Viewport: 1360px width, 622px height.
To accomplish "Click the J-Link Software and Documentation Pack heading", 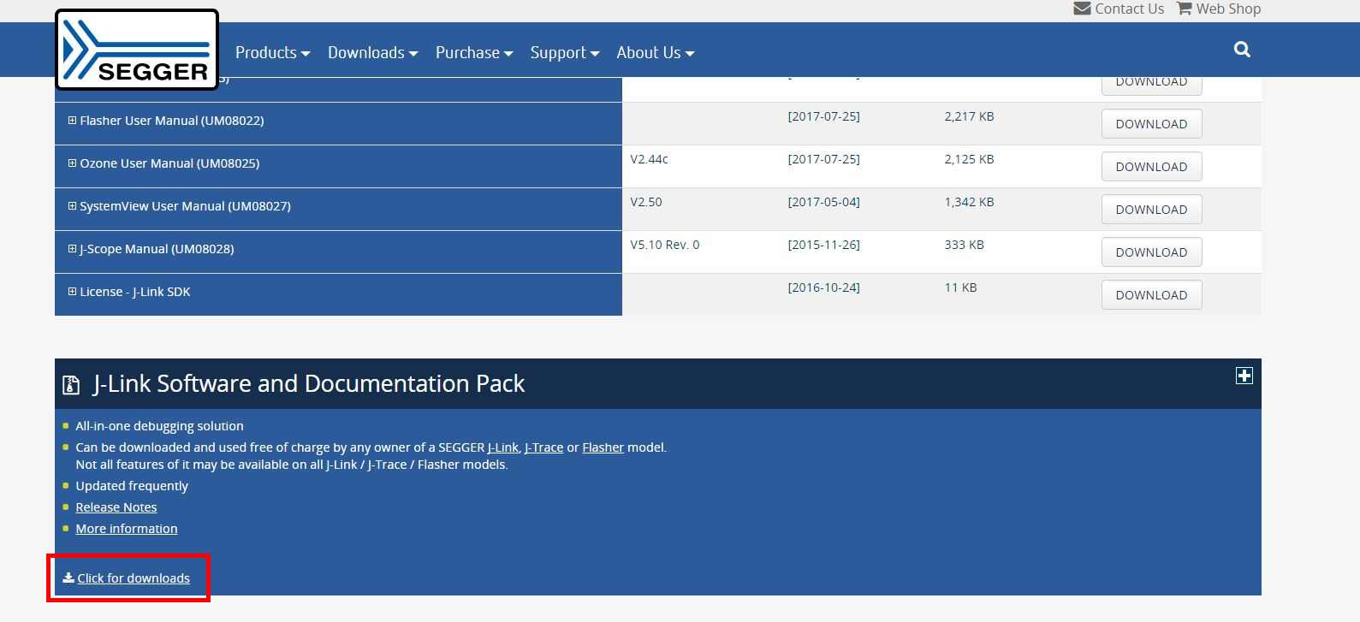I will pyautogui.click(x=309, y=383).
